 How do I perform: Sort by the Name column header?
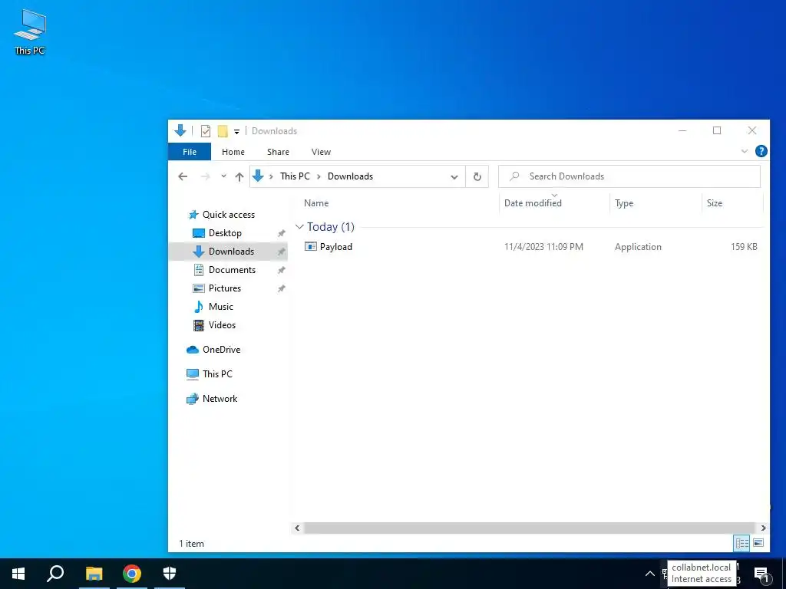pos(316,202)
